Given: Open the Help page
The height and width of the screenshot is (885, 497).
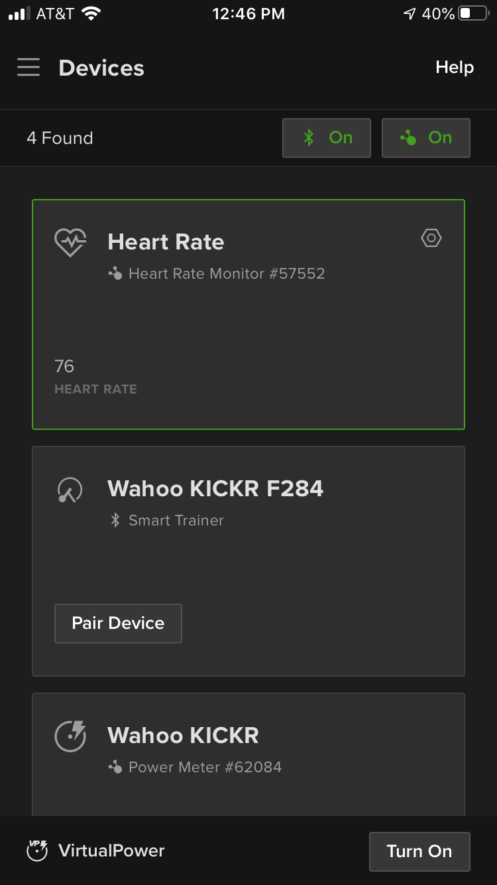Looking at the screenshot, I should pos(454,67).
